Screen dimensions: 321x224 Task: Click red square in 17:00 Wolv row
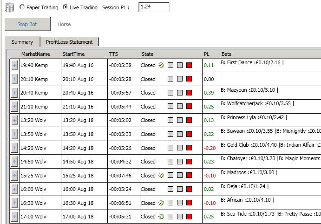coord(189,217)
